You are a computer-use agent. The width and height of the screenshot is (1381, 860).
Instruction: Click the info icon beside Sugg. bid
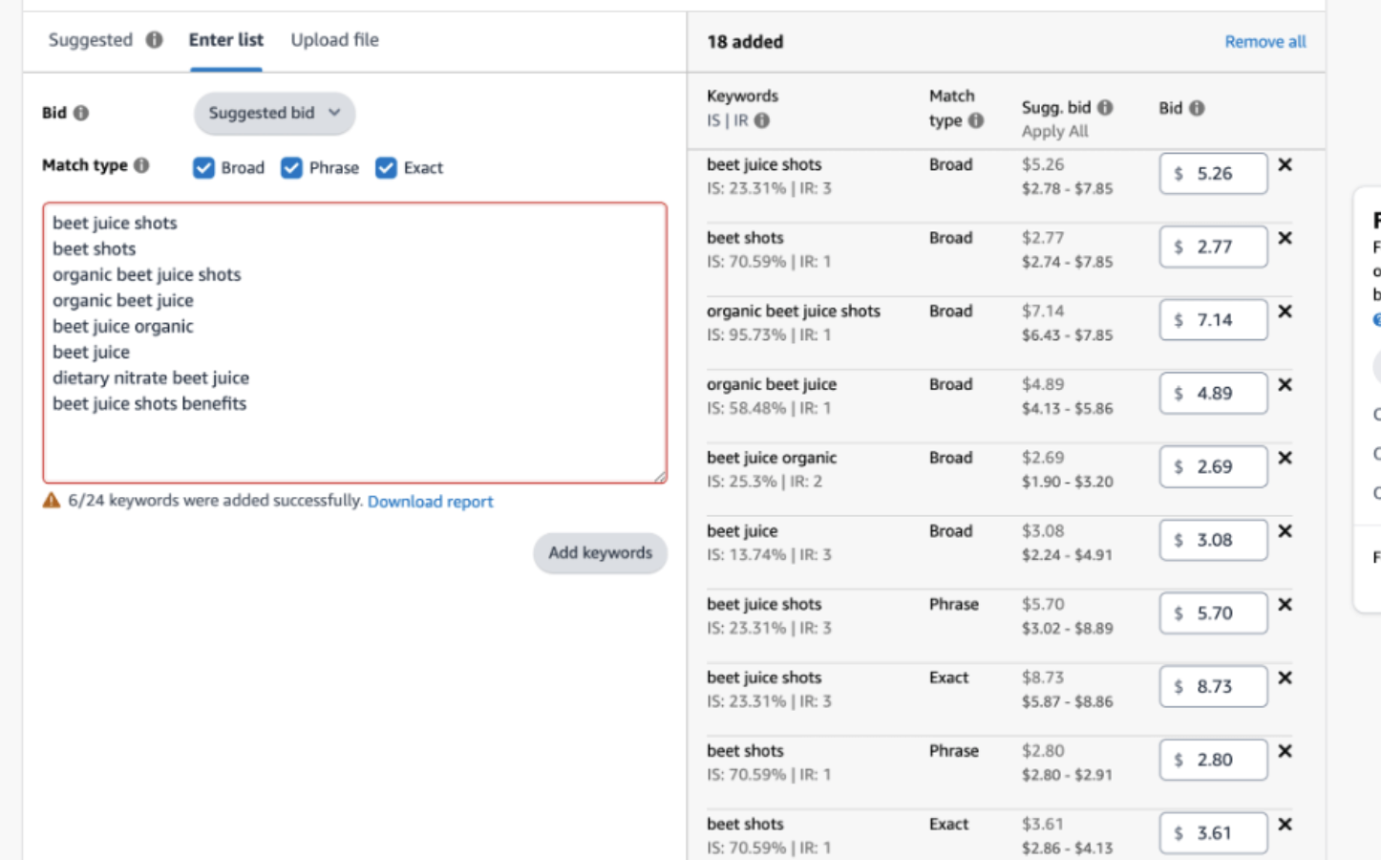coord(1105,107)
